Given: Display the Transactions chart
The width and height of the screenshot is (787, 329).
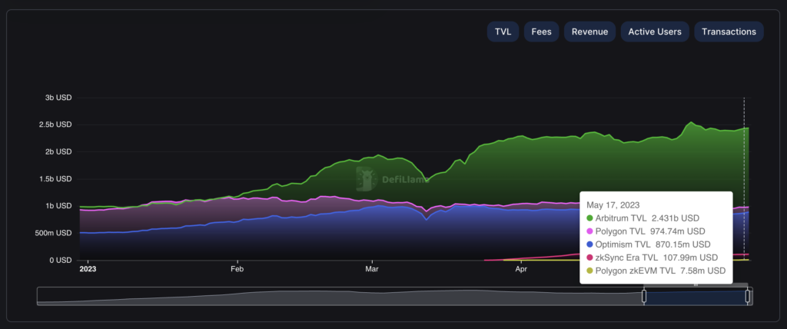Looking at the screenshot, I should click(x=729, y=32).
